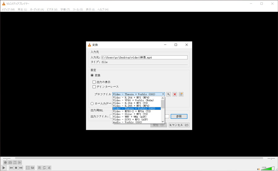This screenshot has width=278, height=171.
Task: Click the profile list scrollbar thumb
Action: (x=163, y=104)
